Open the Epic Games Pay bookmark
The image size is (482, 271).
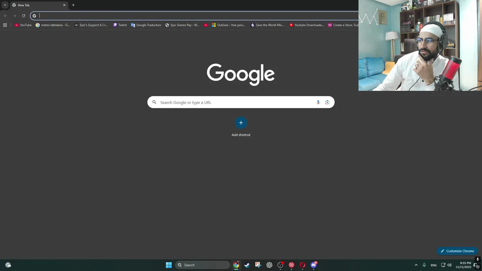tap(182, 25)
